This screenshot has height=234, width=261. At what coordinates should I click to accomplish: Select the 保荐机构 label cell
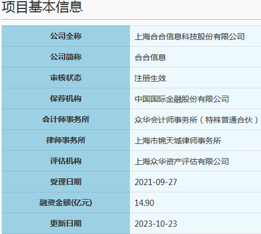[66, 98]
